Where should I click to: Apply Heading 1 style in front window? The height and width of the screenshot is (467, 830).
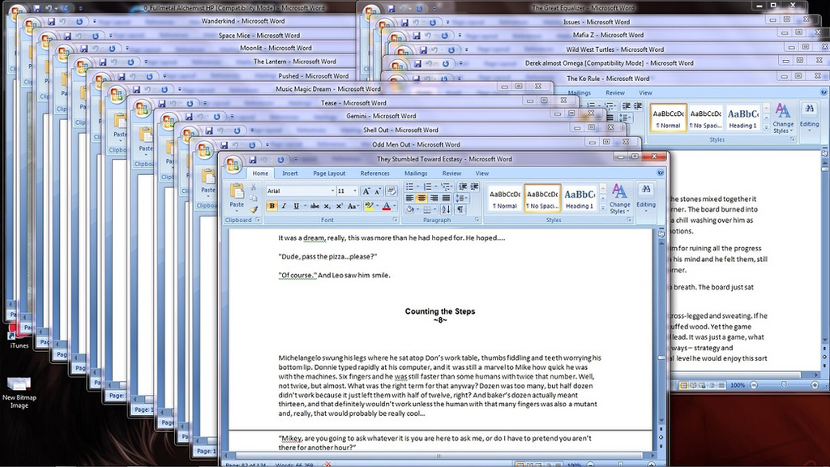pos(580,199)
